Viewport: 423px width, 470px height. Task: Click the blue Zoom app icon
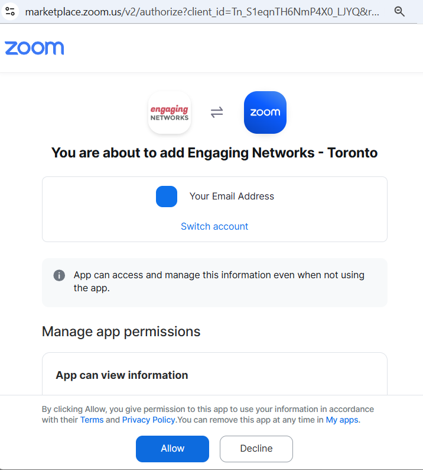click(x=265, y=112)
